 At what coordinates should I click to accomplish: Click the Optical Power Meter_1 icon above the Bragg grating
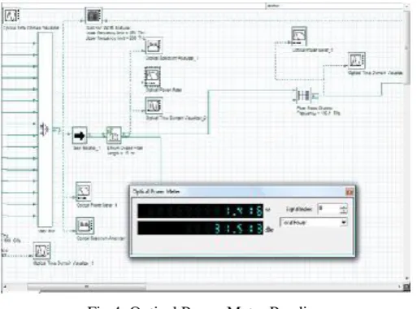[x=299, y=36]
